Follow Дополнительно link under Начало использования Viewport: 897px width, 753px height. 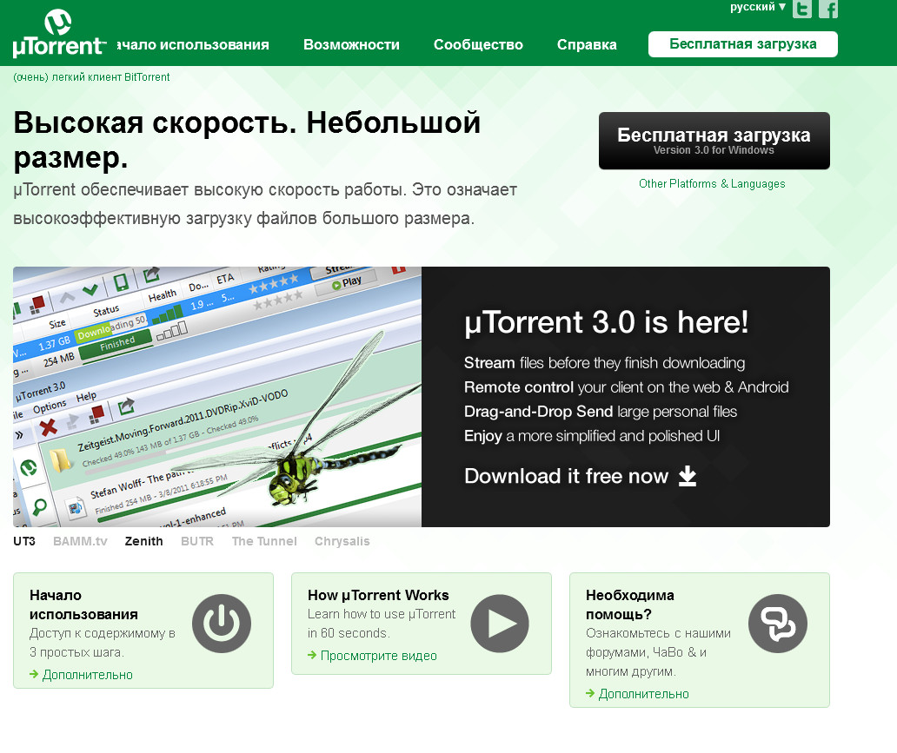[x=87, y=675]
